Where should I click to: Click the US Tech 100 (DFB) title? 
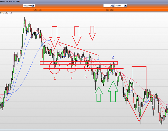coord(13,2)
